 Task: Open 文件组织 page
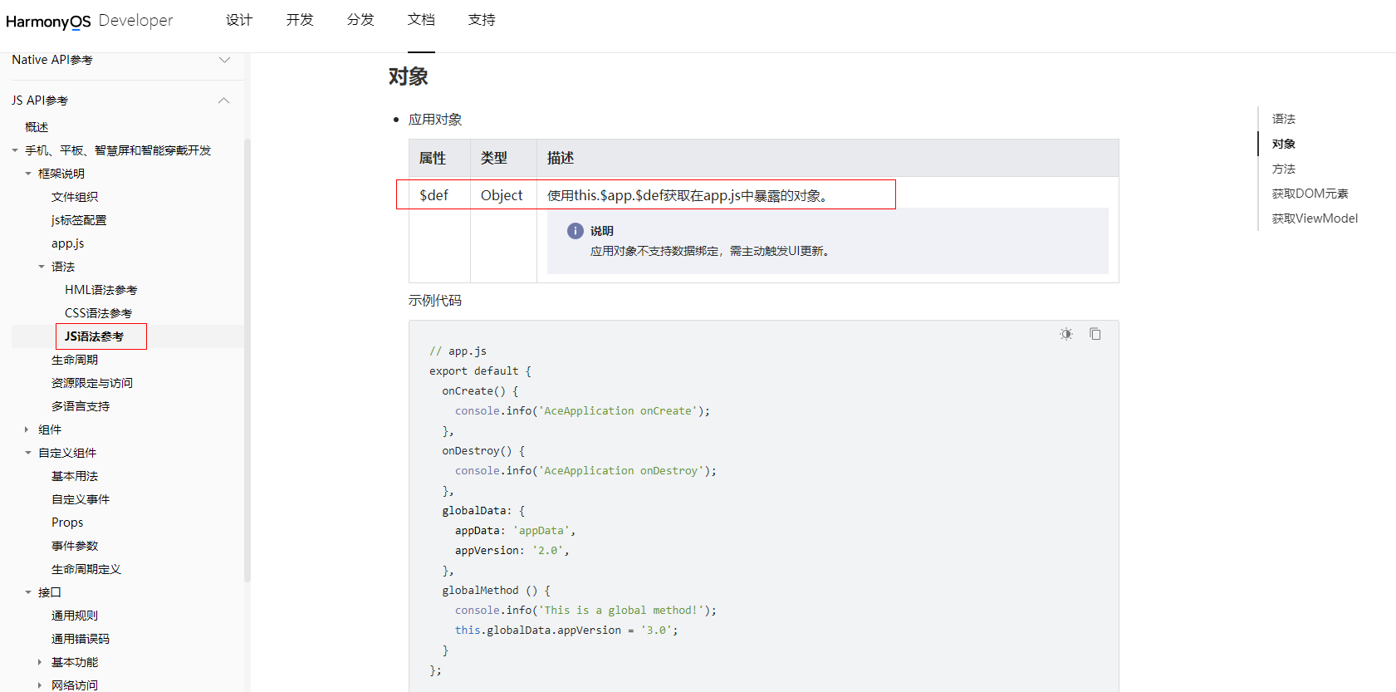point(75,197)
